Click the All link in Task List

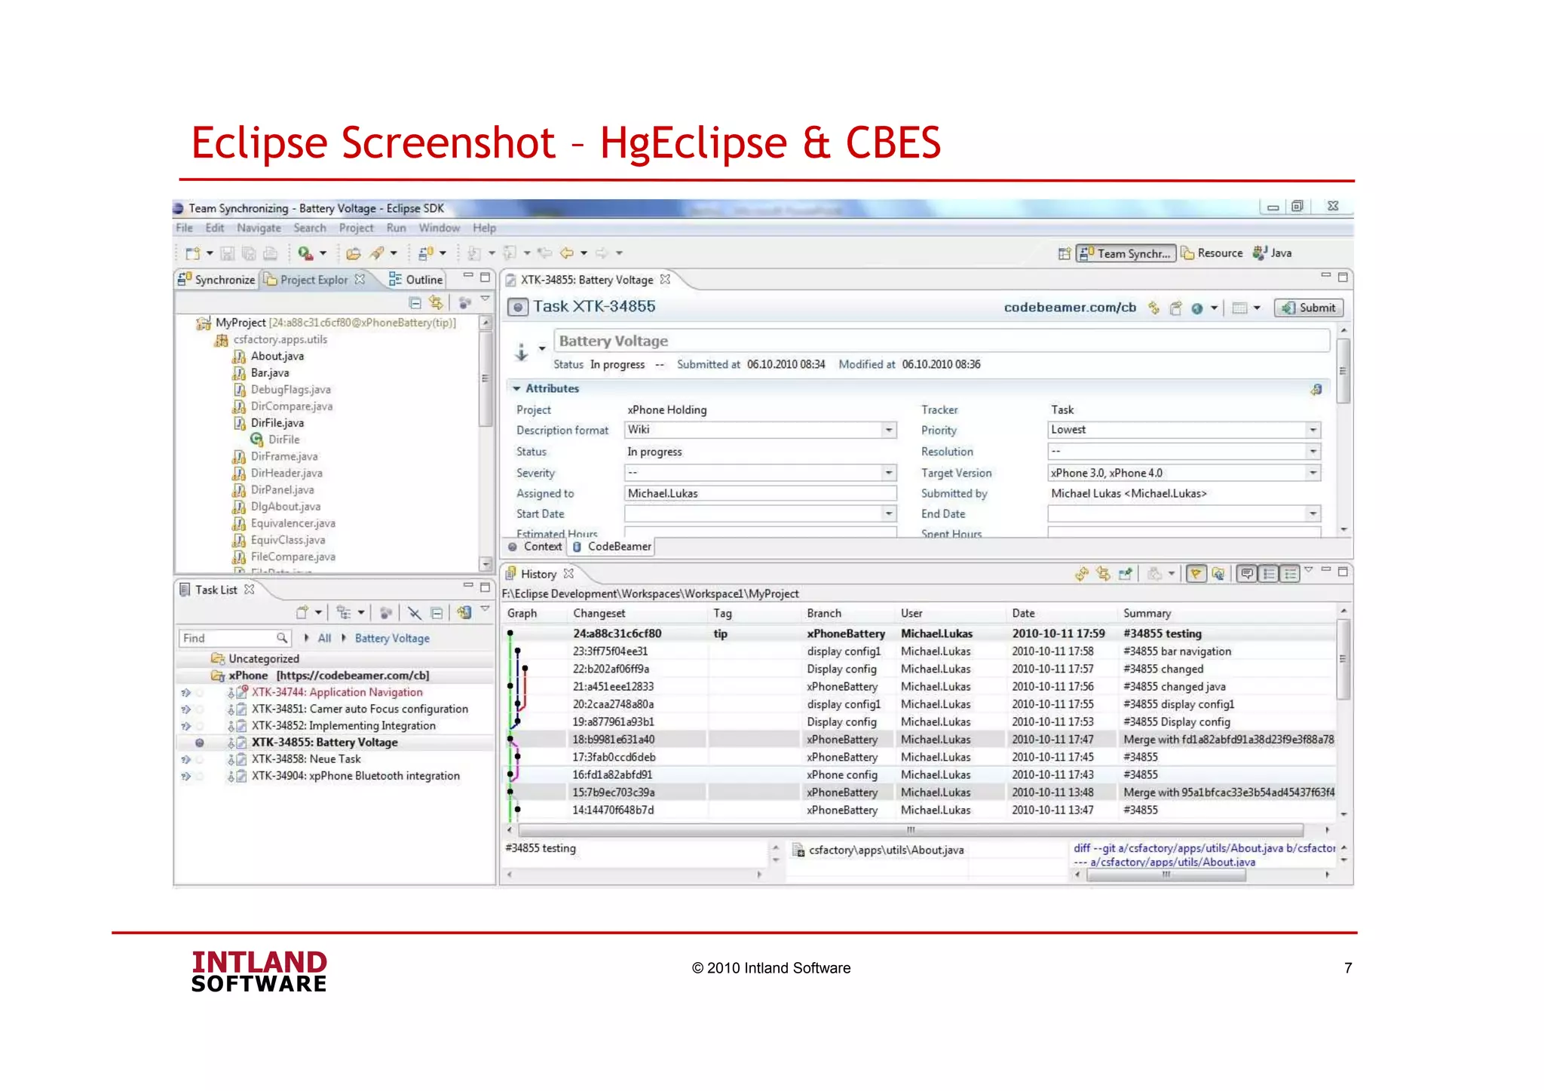pyautogui.click(x=324, y=639)
